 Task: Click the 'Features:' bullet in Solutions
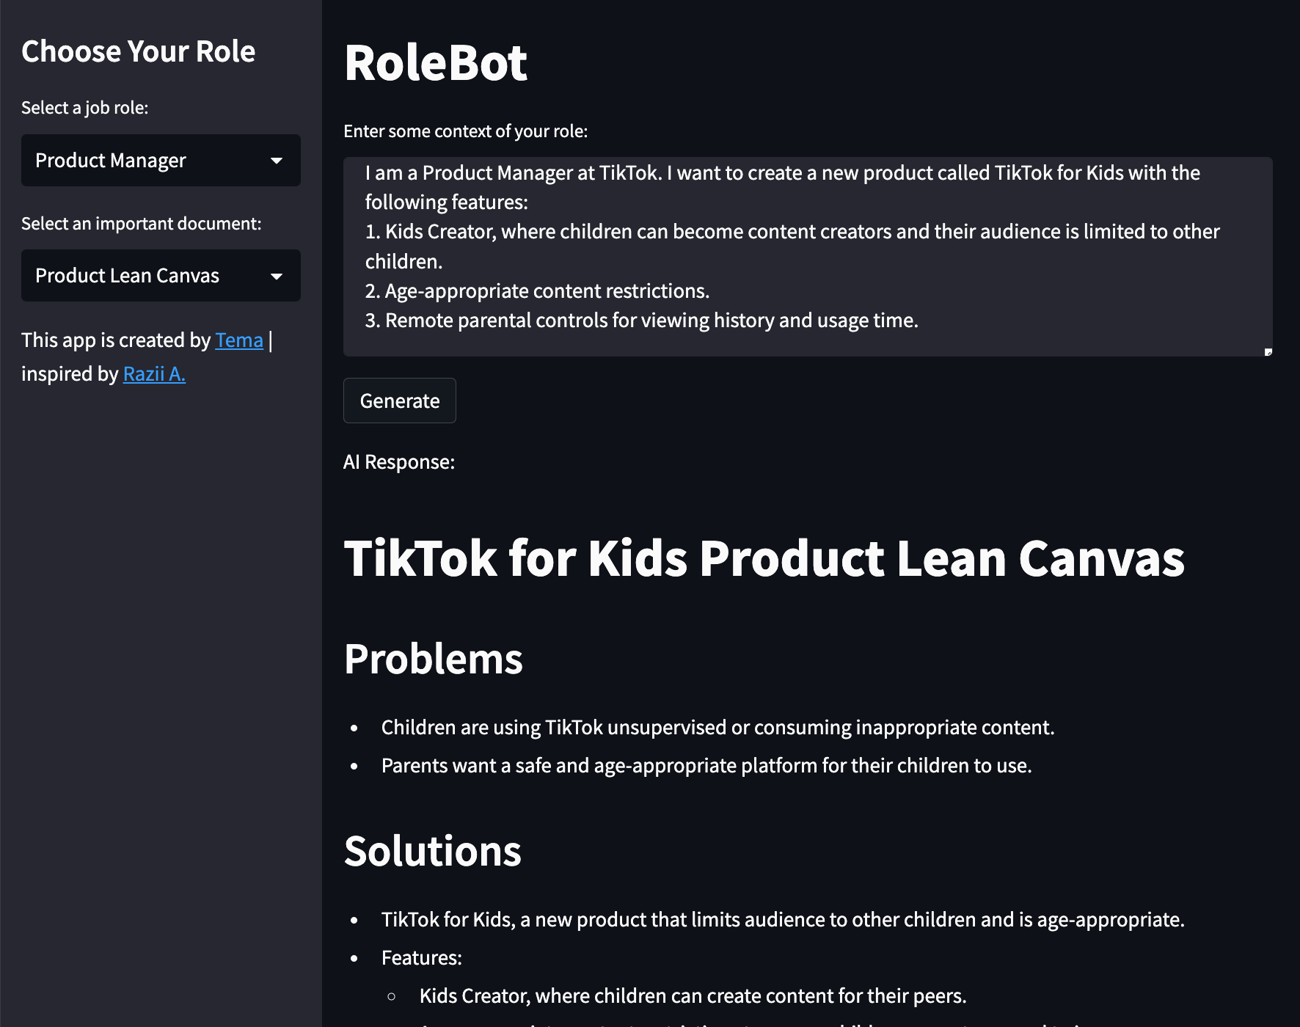coord(422,958)
